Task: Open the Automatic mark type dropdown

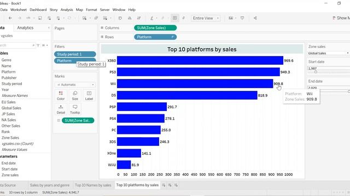Action: click(75, 85)
